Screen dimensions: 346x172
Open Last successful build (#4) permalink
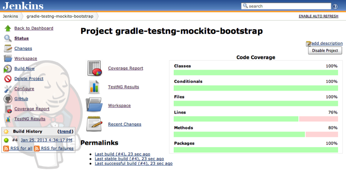[133, 164]
